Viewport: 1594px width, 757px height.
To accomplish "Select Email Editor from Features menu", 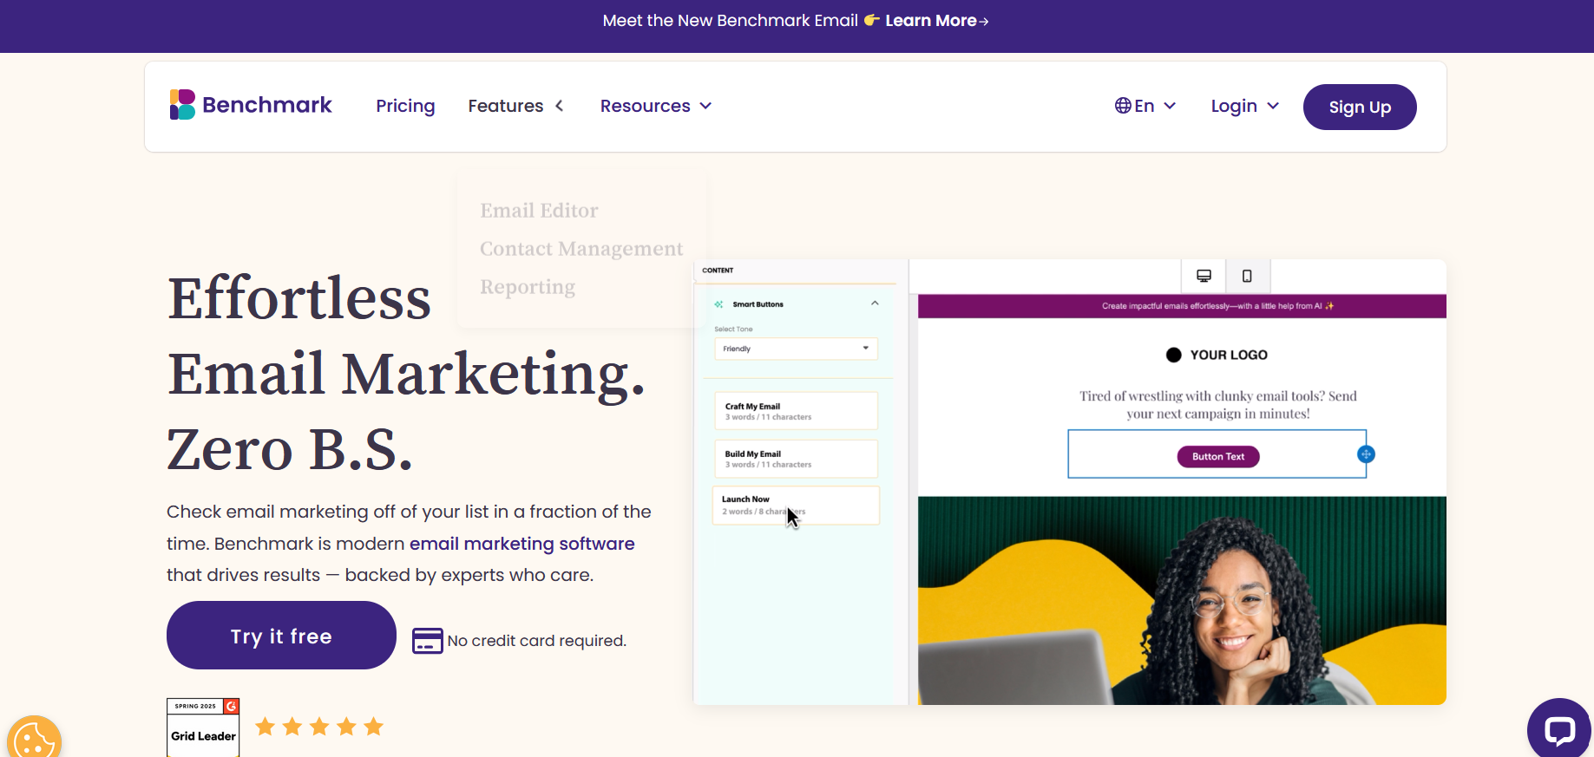I will coord(539,211).
